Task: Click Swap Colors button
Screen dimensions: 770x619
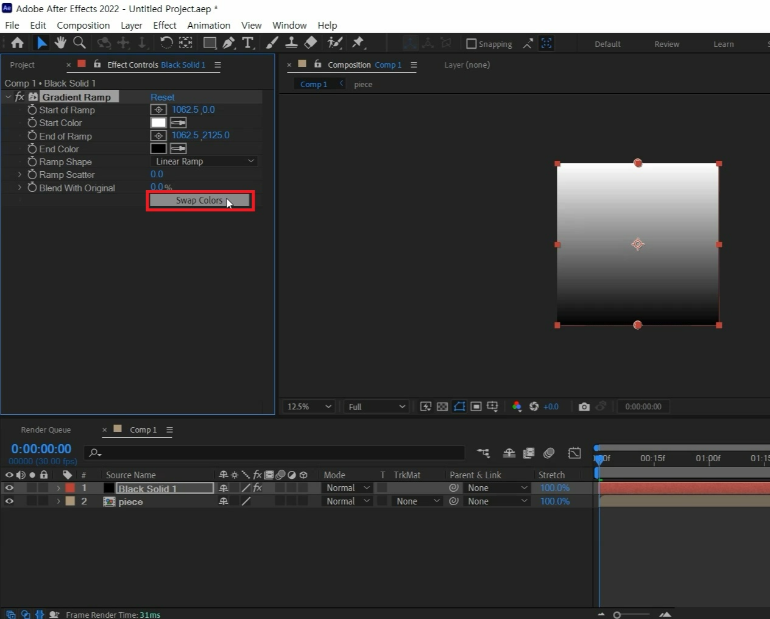Action: coord(199,200)
